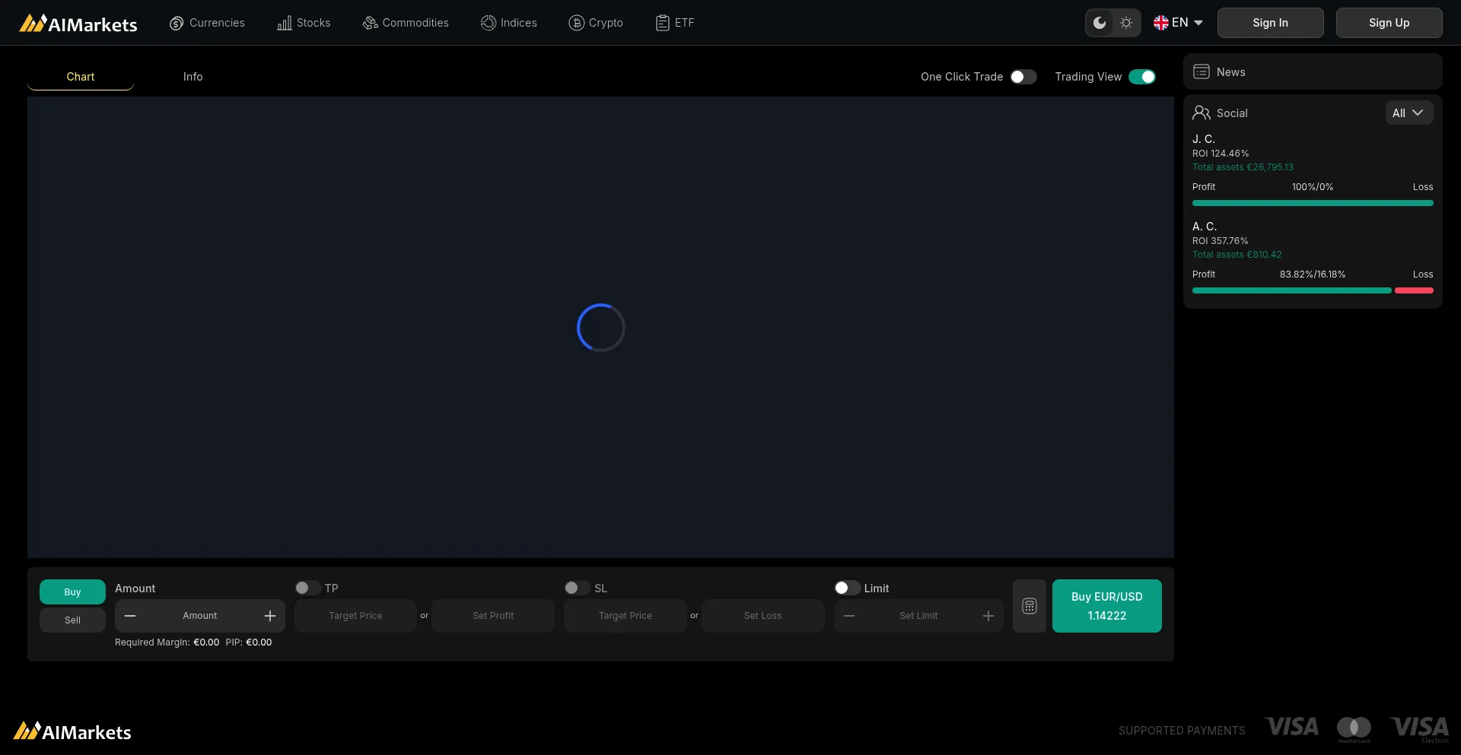Viewport: 1461px width, 755px height.
Task: Open the Indices menu
Action: coord(509,23)
